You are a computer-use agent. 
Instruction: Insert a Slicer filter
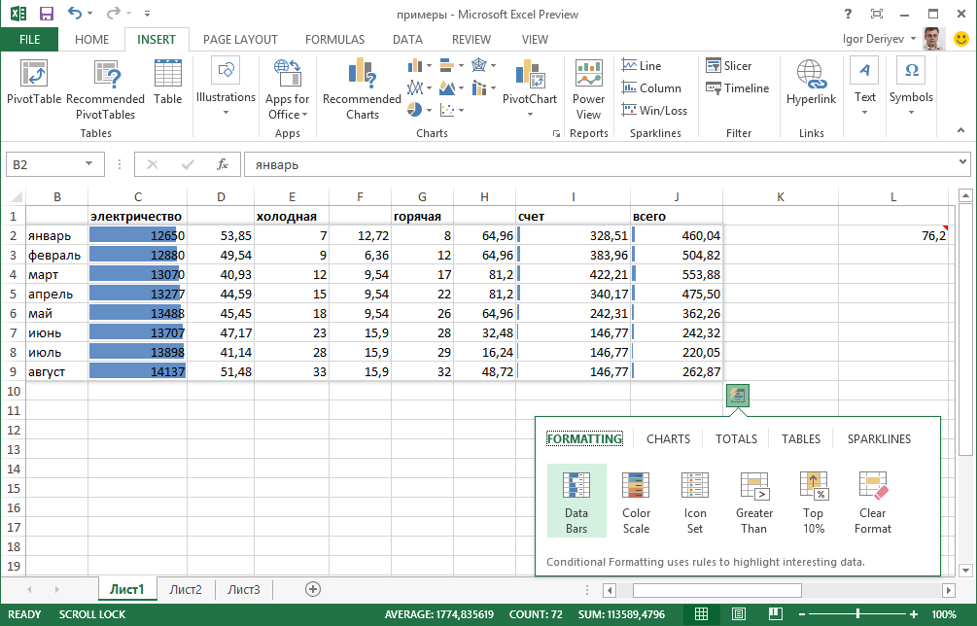click(x=729, y=66)
